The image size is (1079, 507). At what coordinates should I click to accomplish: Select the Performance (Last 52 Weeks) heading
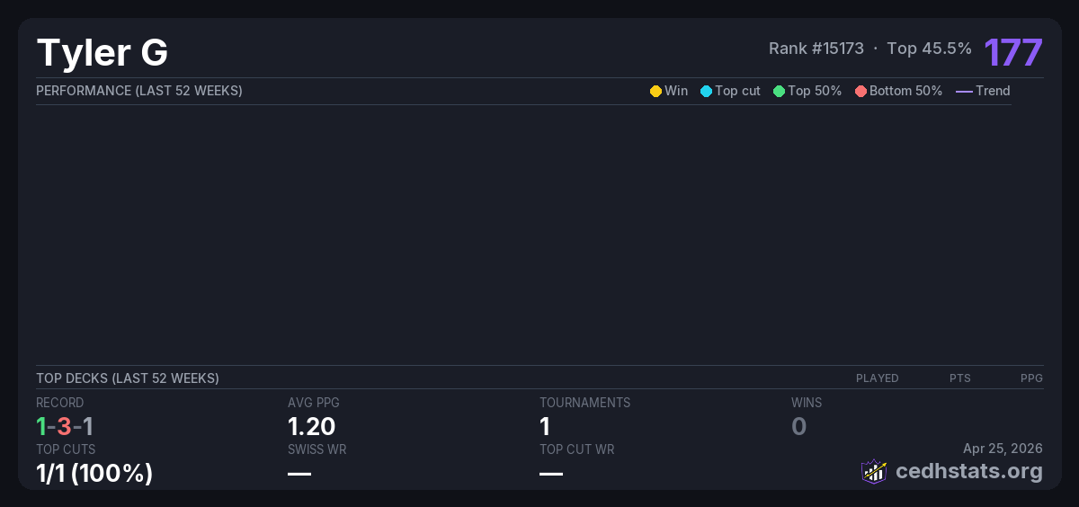point(138,91)
